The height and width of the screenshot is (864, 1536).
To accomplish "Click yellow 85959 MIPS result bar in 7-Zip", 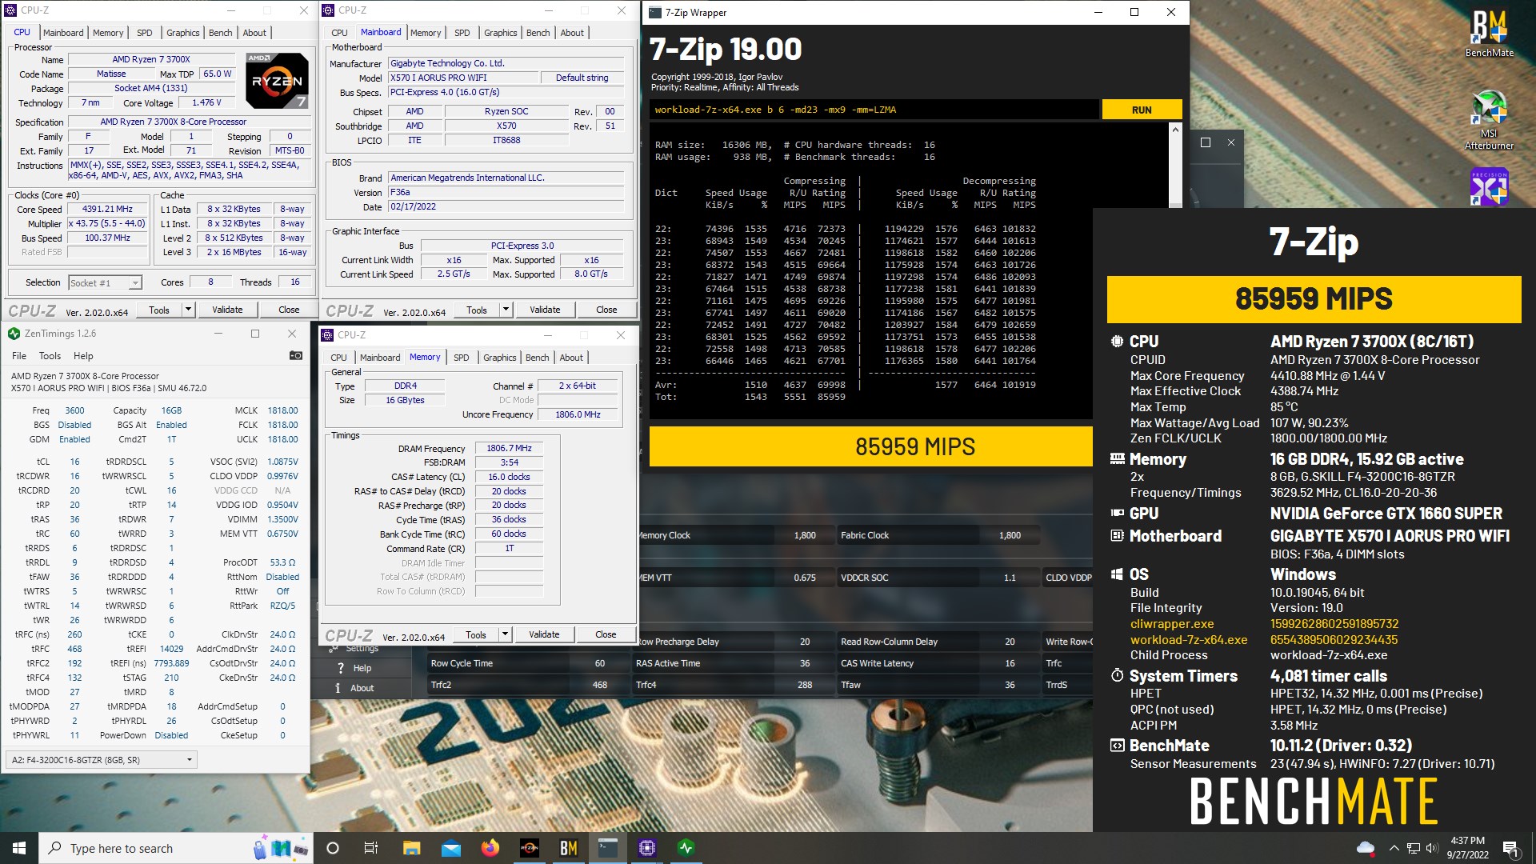I will pos(870,446).
